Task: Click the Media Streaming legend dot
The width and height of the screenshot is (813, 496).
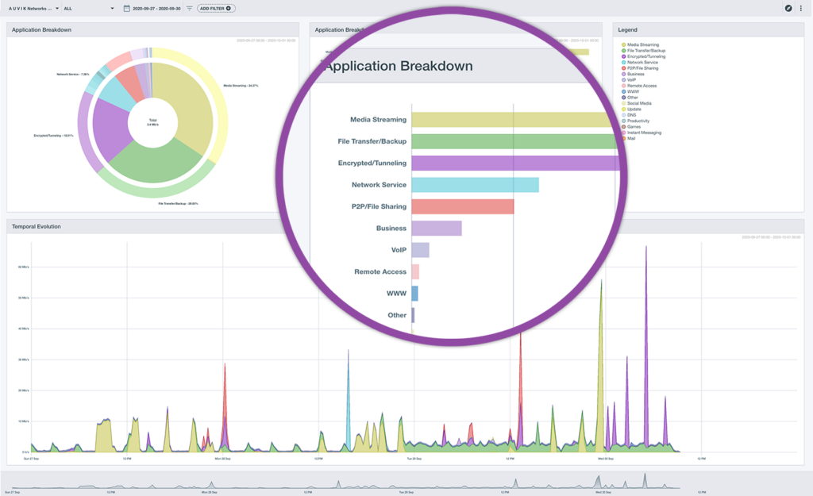Action: [624, 45]
